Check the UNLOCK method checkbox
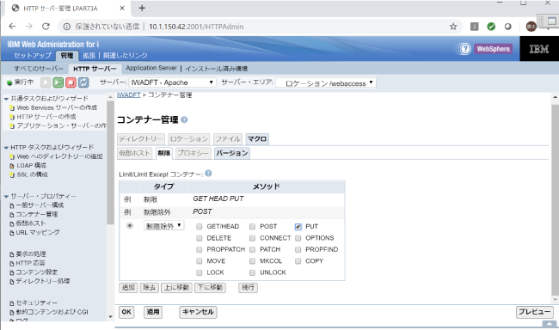 (252, 272)
